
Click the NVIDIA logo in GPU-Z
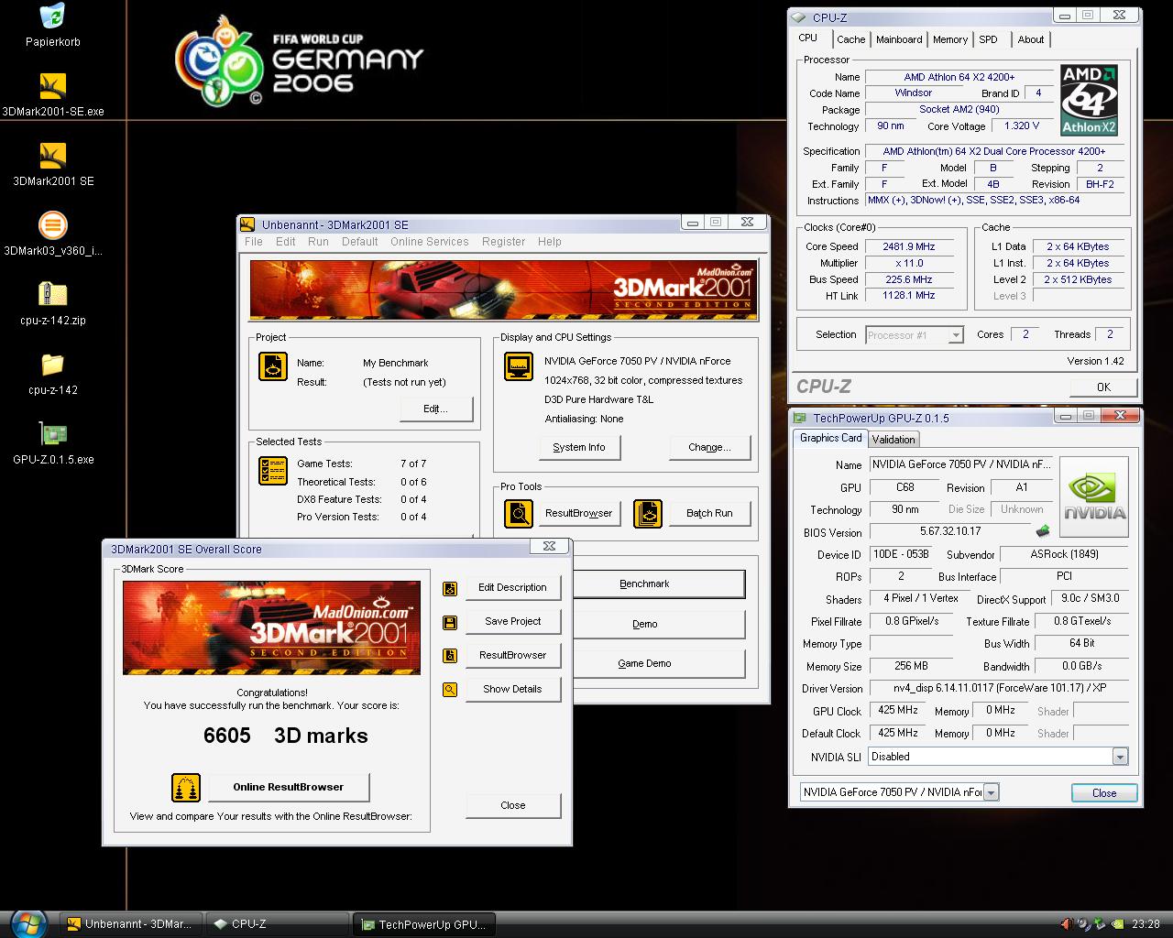pyautogui.click(x=1094, y=496)
